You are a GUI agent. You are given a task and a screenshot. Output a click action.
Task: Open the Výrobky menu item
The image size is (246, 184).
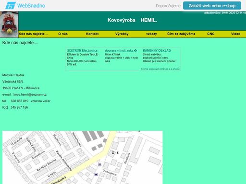click(122, 34)
